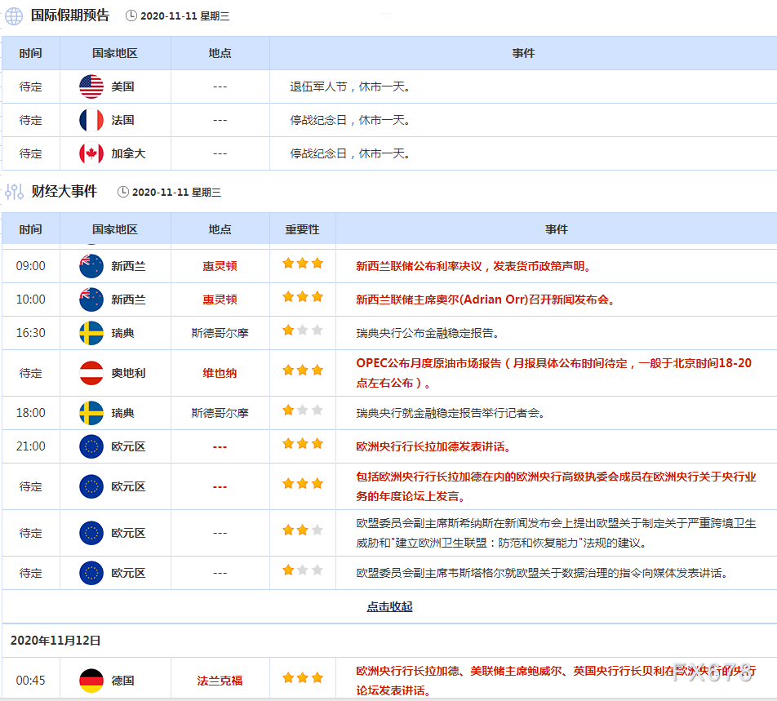Click the clock icon in the 财经大事件 header
Image resolution: width=777 pixels, height=701 pixels.
[x=123, y=192]
